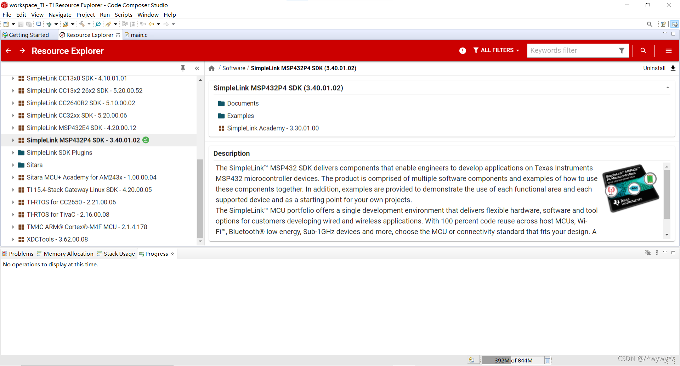680x366 pixels.
Task: Close the Resource Explorer tab
Action: pos(118,35)
